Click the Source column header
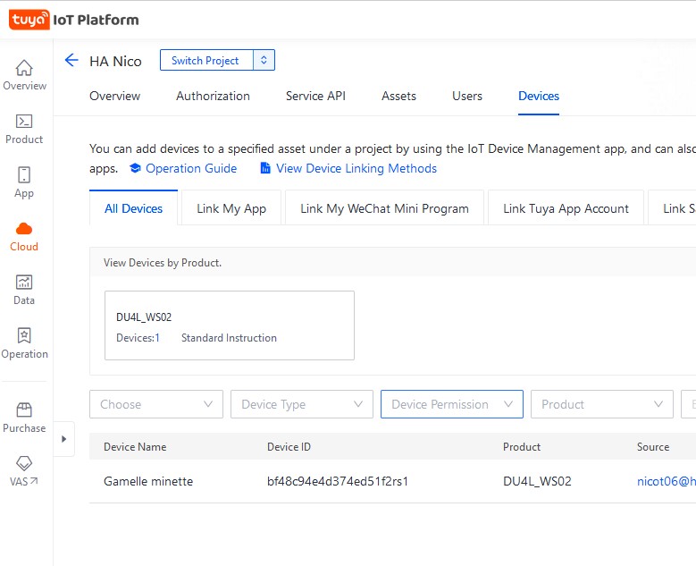 pyautogui.click(x=653, y=446)
